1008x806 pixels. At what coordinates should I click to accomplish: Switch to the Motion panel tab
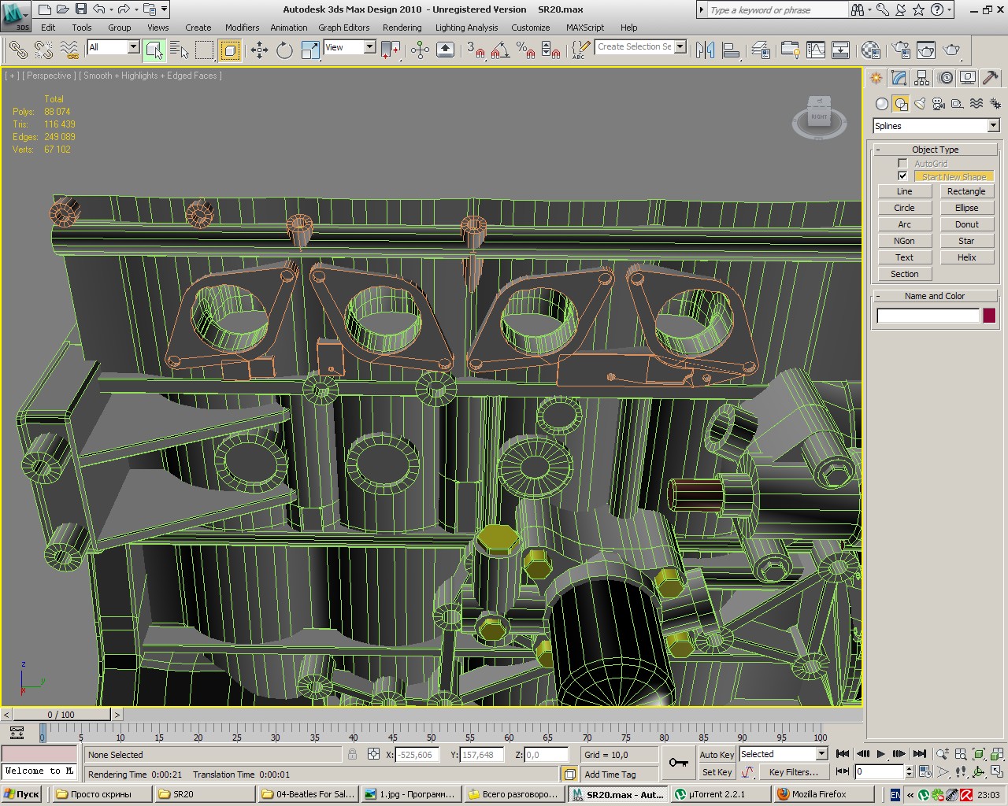coord(945,78)
